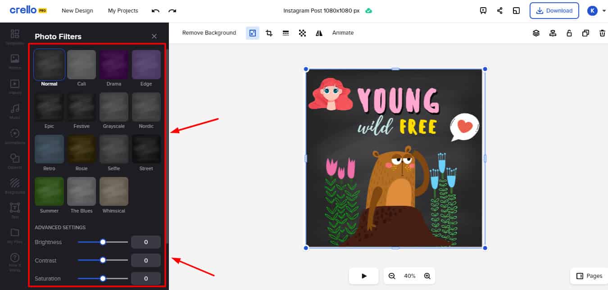Close the Photo Filters panel
The width and height of the screenshot is (608, 290).
[154, 36]
